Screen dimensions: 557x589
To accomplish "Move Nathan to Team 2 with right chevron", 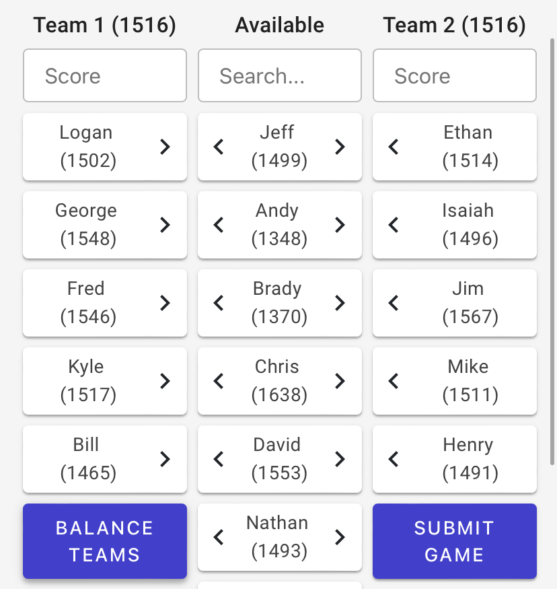I will tap(340, 537).
